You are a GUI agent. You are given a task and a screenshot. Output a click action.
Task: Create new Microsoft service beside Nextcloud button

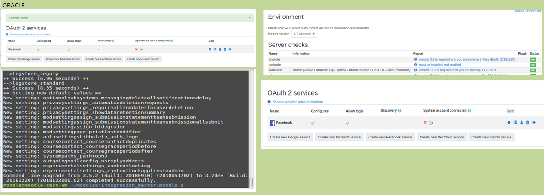click(339, 137)
